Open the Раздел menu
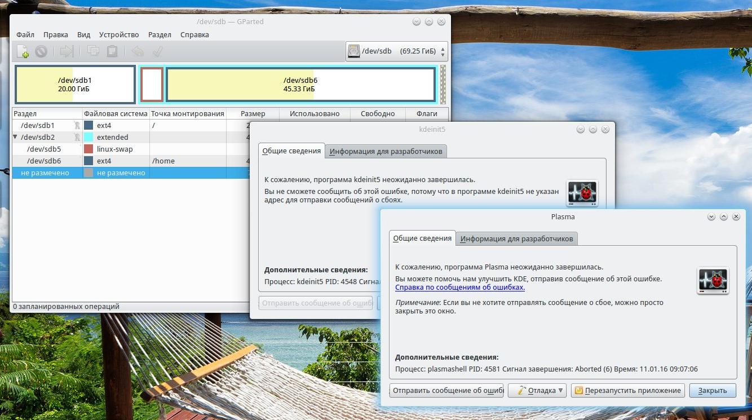This screenshot has width=752, height=420. coord(160,34)
